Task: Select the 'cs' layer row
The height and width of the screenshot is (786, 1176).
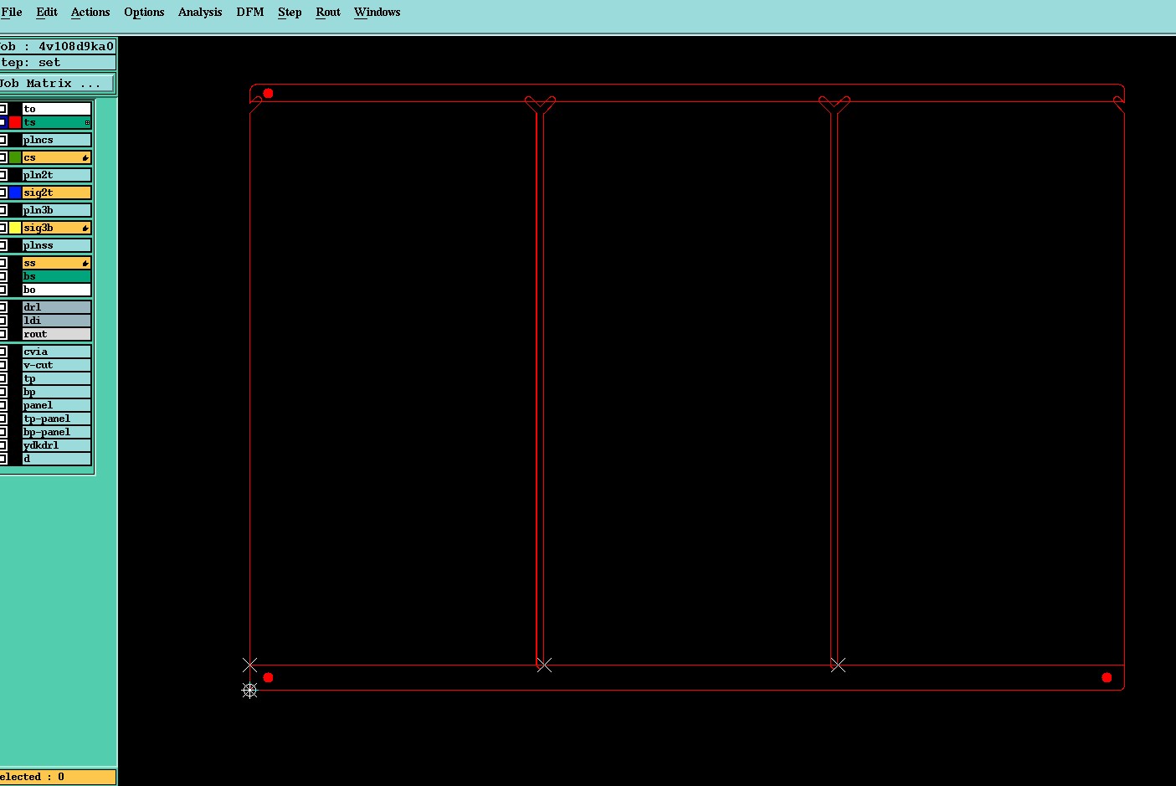Action: coord(56,157)
